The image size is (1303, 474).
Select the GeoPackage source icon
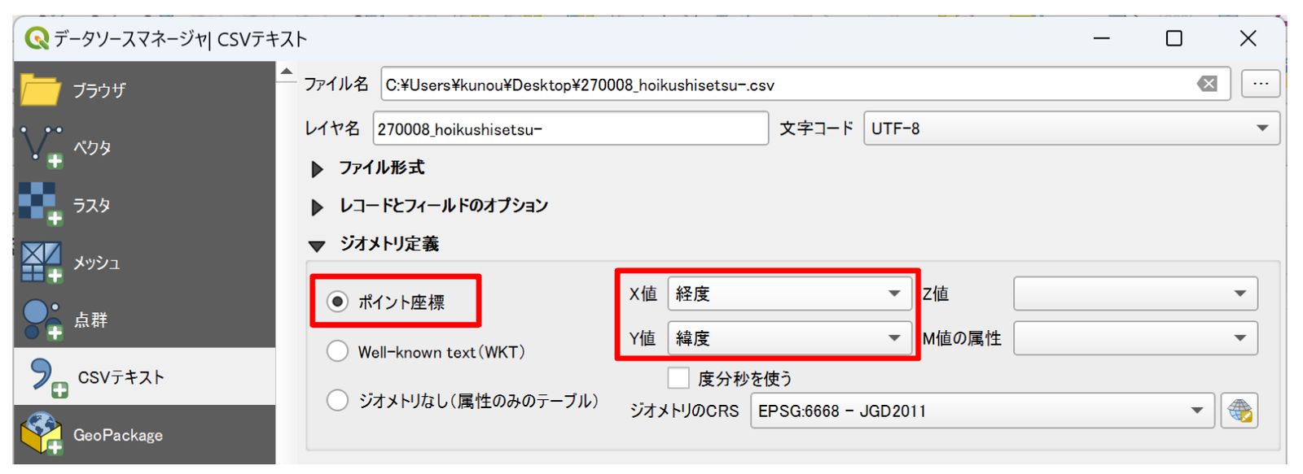point(42,433)
